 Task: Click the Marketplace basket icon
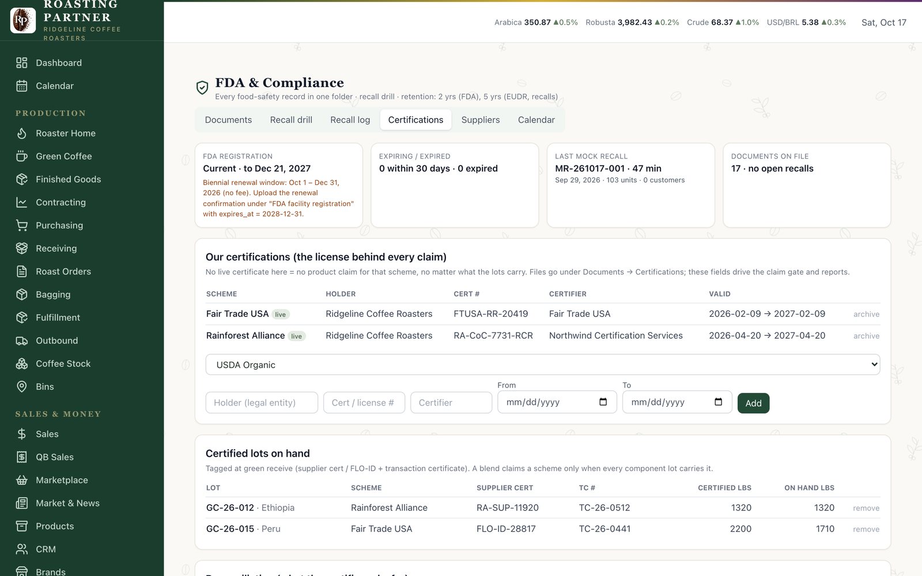22,480
